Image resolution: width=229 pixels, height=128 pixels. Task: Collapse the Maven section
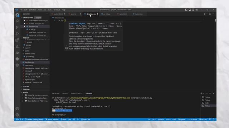(25, 92)
